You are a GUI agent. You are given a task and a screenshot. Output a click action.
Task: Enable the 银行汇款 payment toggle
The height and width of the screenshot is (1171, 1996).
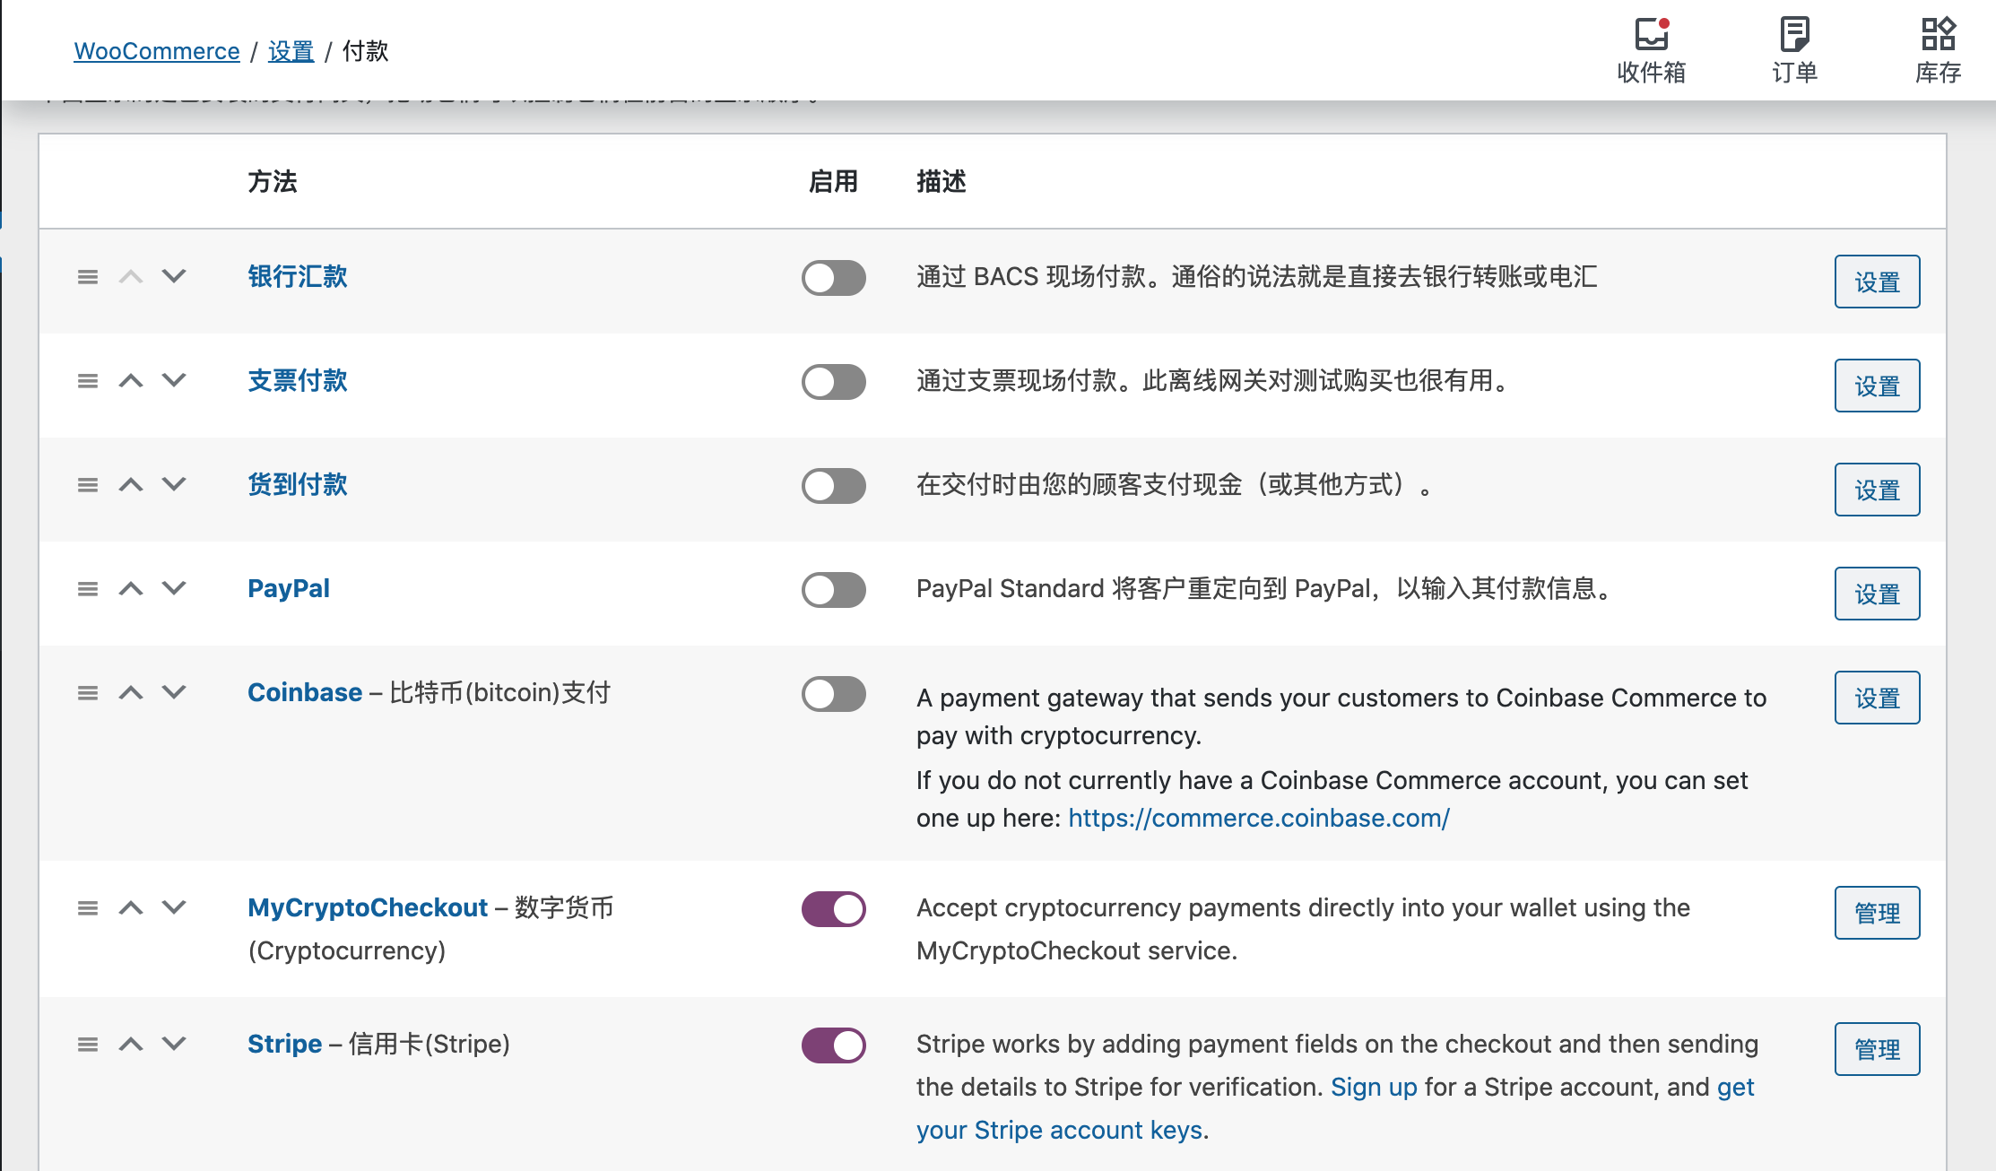coord(834,278)
